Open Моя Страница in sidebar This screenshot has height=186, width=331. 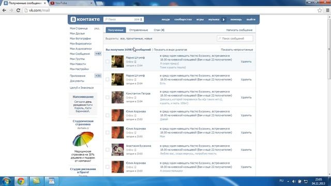click(79, 28)
